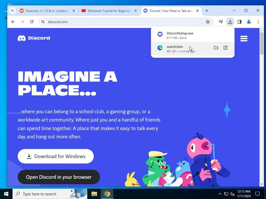266x199 pixels.
Task: Open the Chrome profile menu
Action: click(x=249, y=22)
